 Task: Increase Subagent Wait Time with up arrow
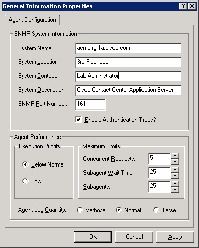coord(175,170)
